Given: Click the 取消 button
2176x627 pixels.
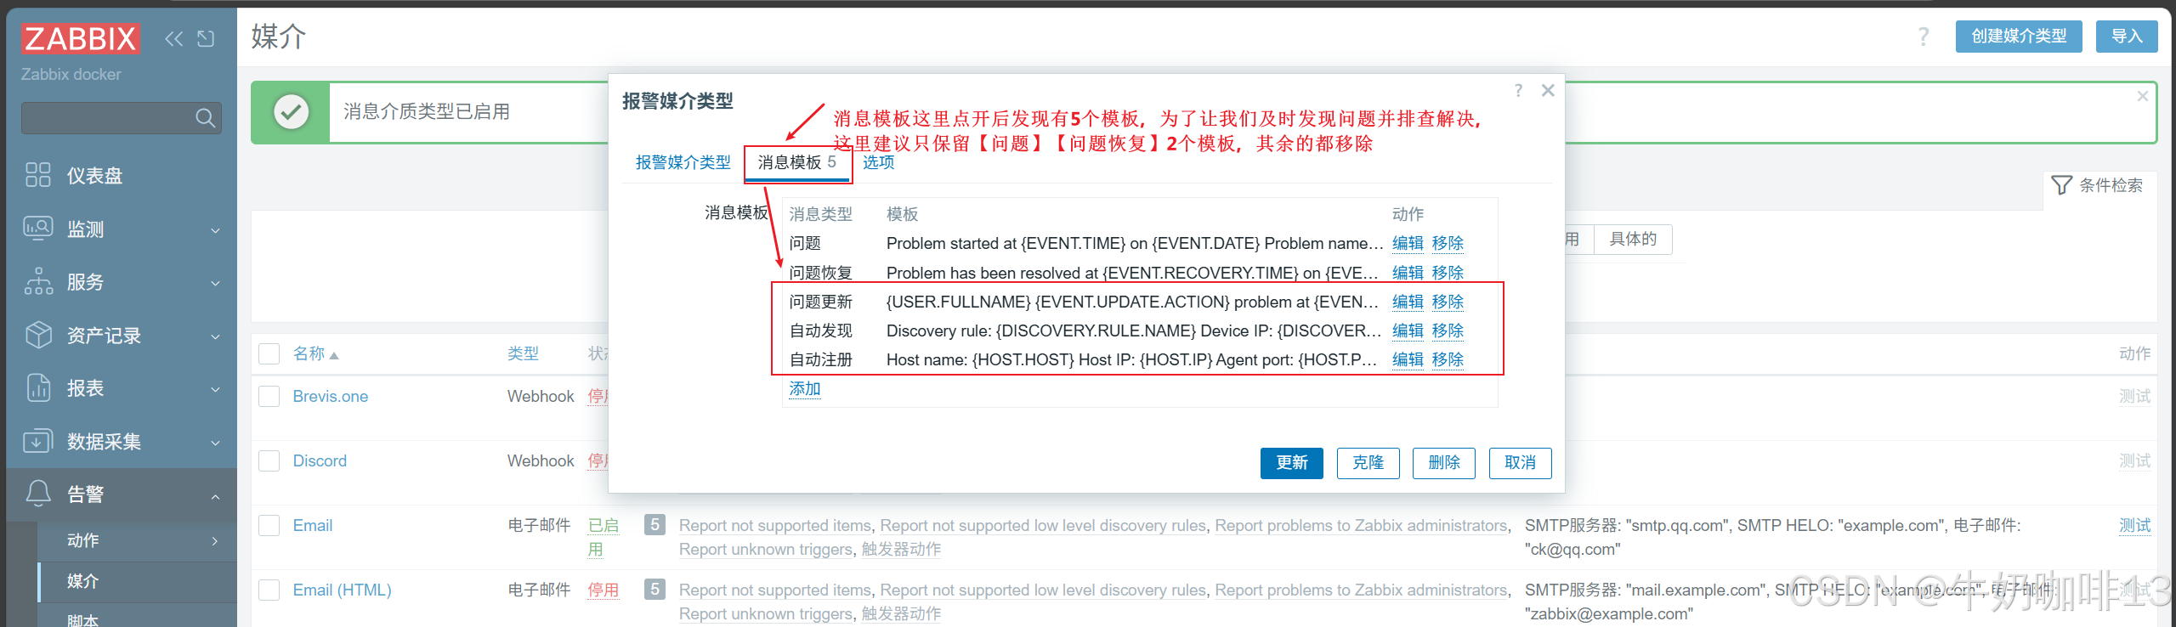Looking at the screenshot, I should [1520, 463].
